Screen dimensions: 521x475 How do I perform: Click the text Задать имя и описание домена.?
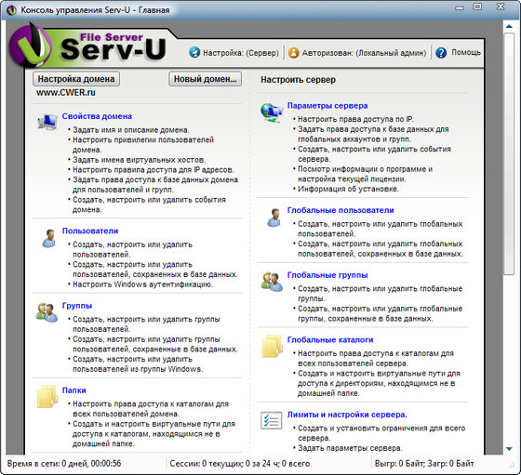[x=131, y=130]
